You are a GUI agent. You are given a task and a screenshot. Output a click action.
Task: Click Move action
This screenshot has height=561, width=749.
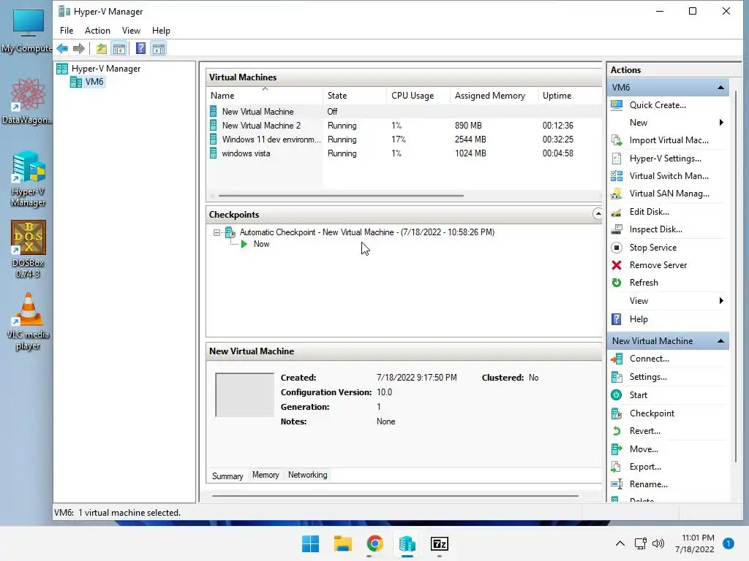pos(644,449)
